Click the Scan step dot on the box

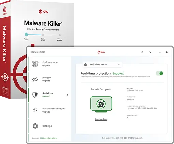26,34
